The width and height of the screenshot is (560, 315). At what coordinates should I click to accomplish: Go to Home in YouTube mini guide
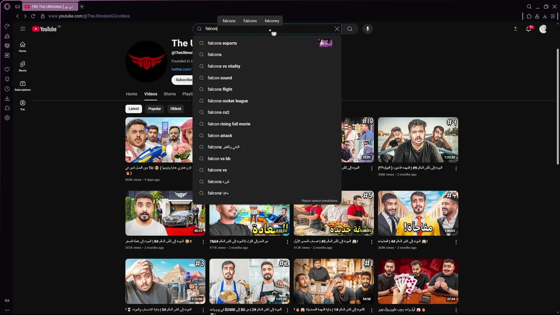[x=22, y=47]
